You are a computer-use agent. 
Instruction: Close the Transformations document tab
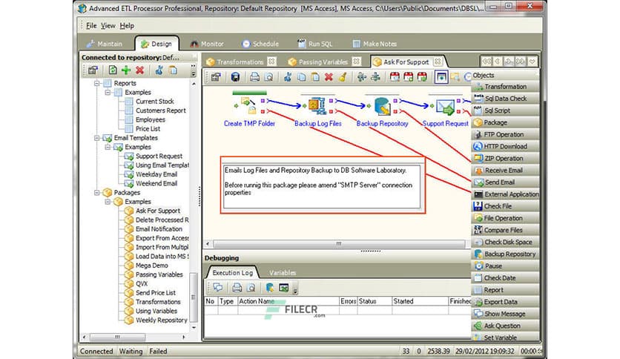point(271,62)
